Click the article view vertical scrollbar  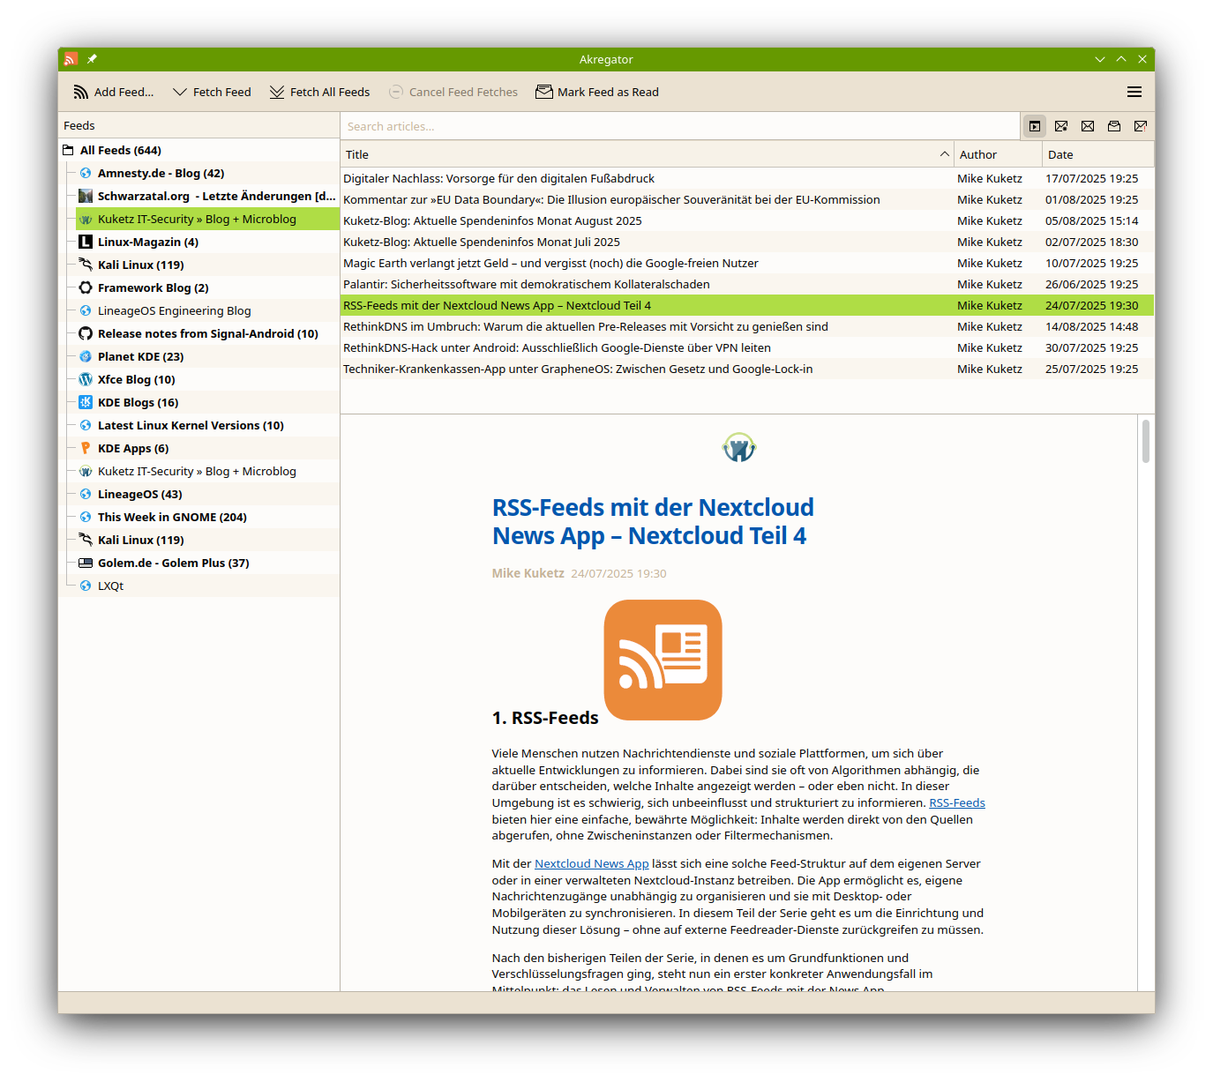pos(1145,441)
